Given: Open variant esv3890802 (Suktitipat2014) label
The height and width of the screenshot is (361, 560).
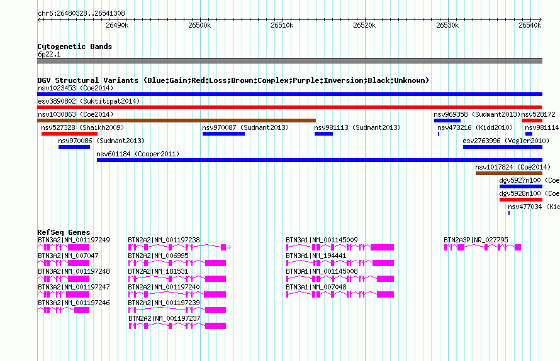Looking at the screenshot, I should point(89,101).
